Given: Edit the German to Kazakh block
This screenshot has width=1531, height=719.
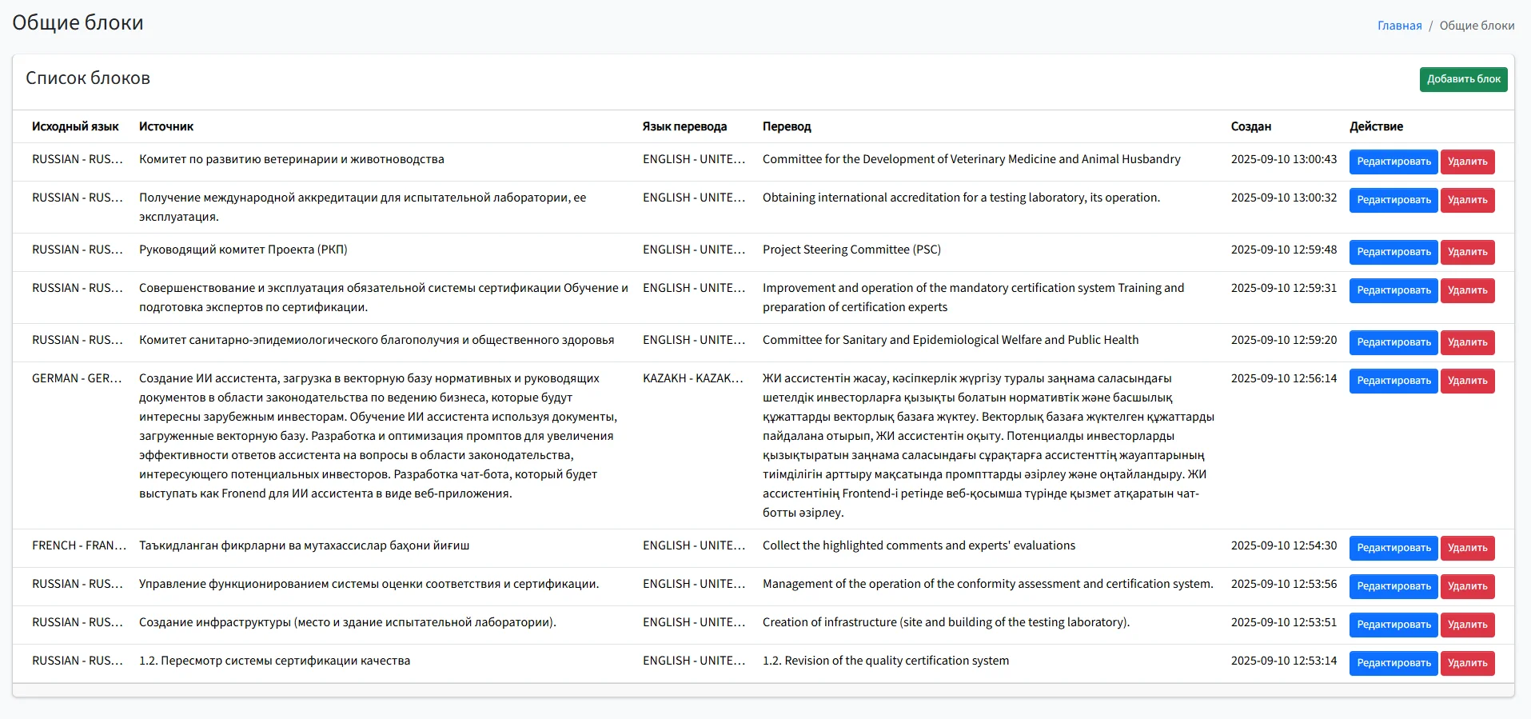Looking at the screenshot, I should click(x=1393, y=381).
